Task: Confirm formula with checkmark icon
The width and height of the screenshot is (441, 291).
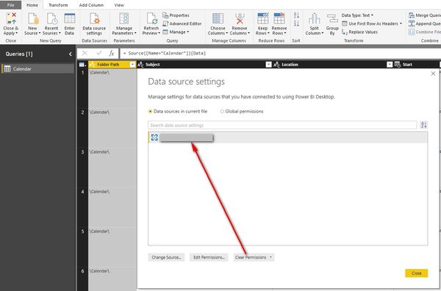Action: (x=98, y=53)
